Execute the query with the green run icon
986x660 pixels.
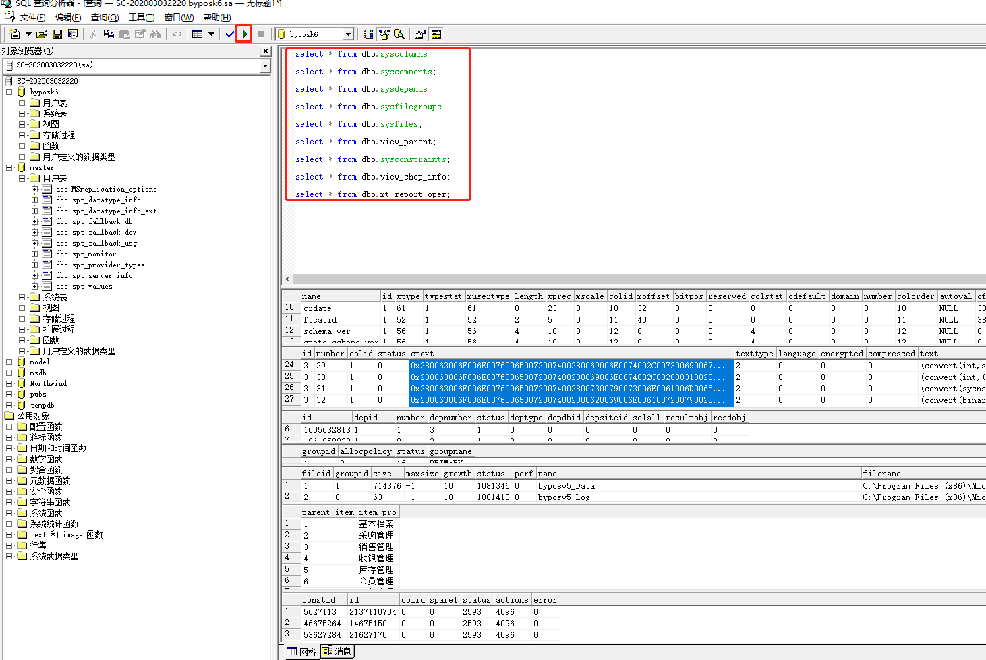pyautogui.click(x=243, y=34)
